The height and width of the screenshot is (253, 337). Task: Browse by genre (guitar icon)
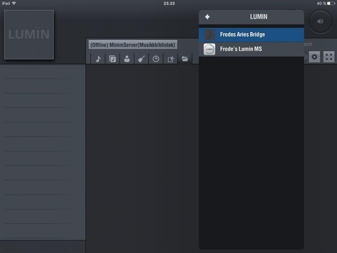coord(141,59)
